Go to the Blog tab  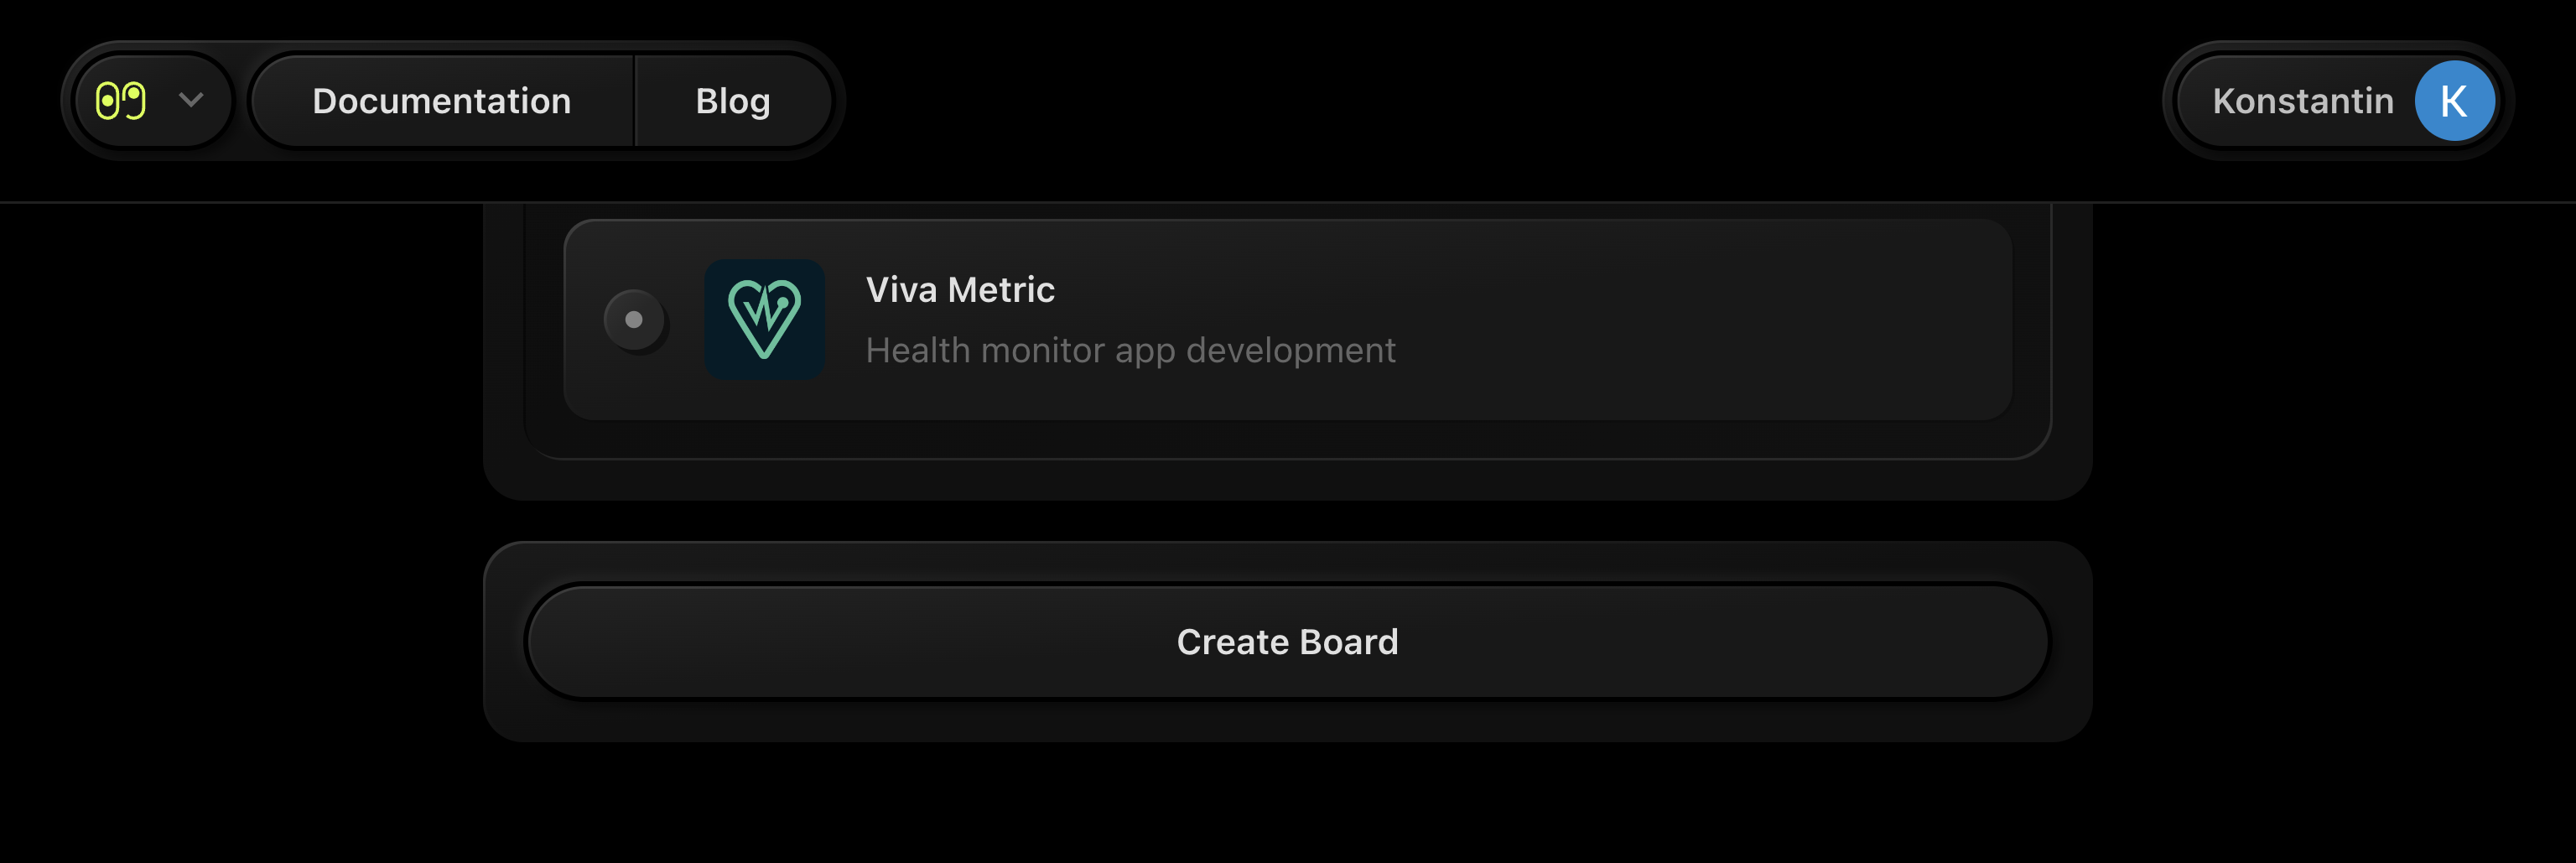[x=733, y=101]
